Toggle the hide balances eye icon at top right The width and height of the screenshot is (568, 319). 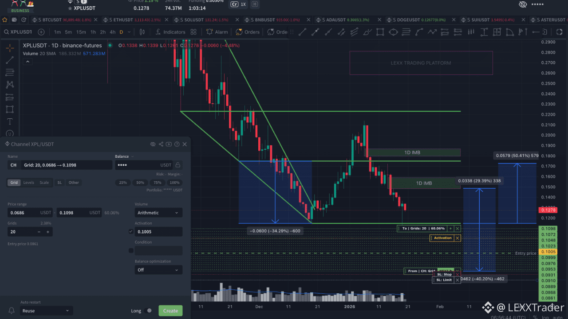(523, 4)
